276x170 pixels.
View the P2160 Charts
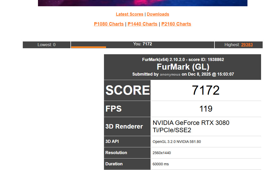[x=176, y=24]
